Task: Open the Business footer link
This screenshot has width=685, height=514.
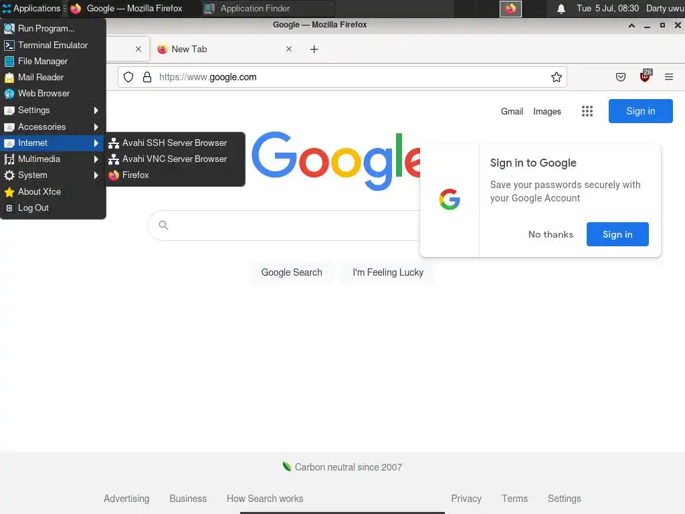Action: click(x=188, y=499)
